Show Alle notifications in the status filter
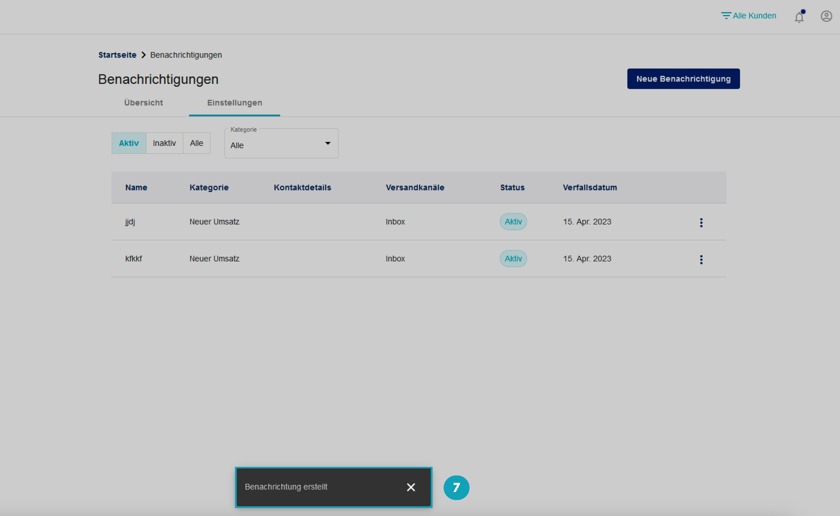 (197, 143)
